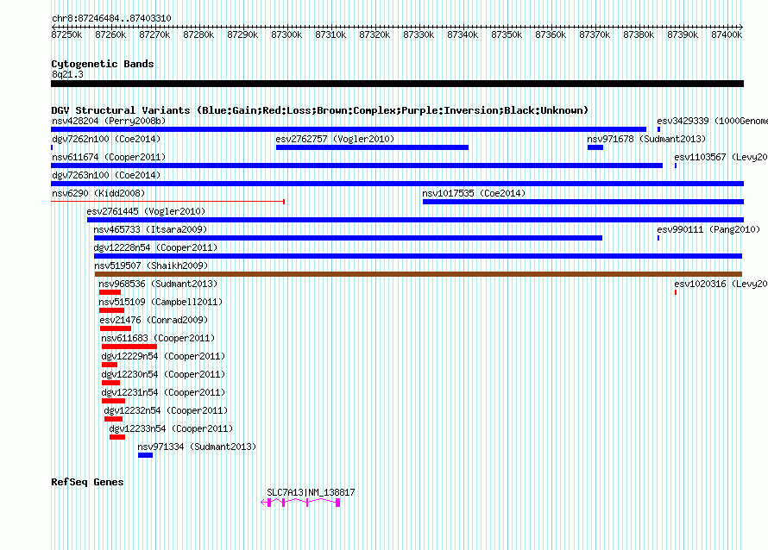Open the SLC7A13|NM_138817 gene label
The width and height of the screenshot is (768, 550).
click(311, 492)
